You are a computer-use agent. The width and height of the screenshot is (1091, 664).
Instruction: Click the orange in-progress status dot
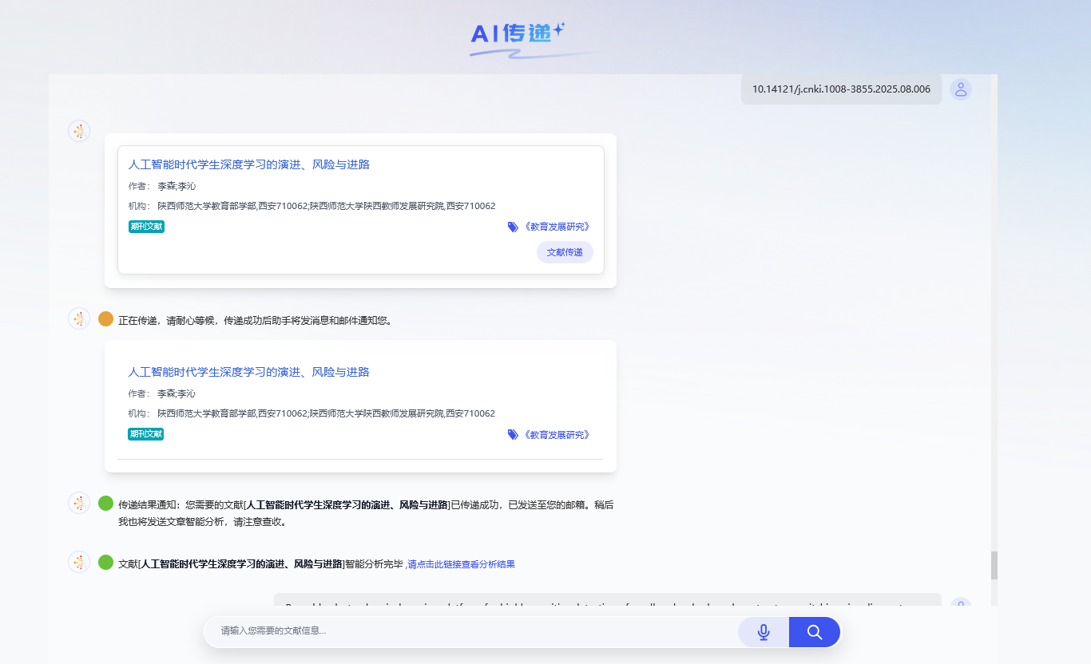click(105, 317)
